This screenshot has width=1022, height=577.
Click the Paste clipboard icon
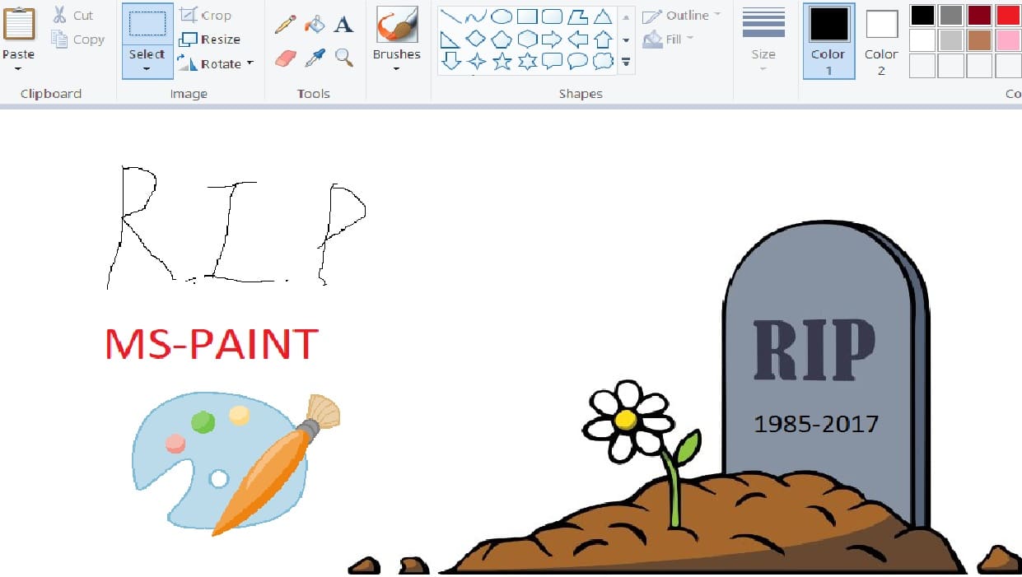(19, 24)
